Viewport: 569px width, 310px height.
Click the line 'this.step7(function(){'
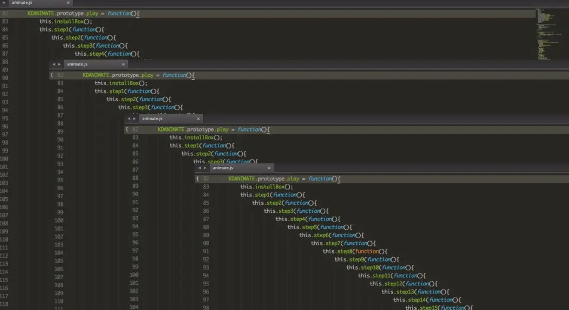[343, 244]
